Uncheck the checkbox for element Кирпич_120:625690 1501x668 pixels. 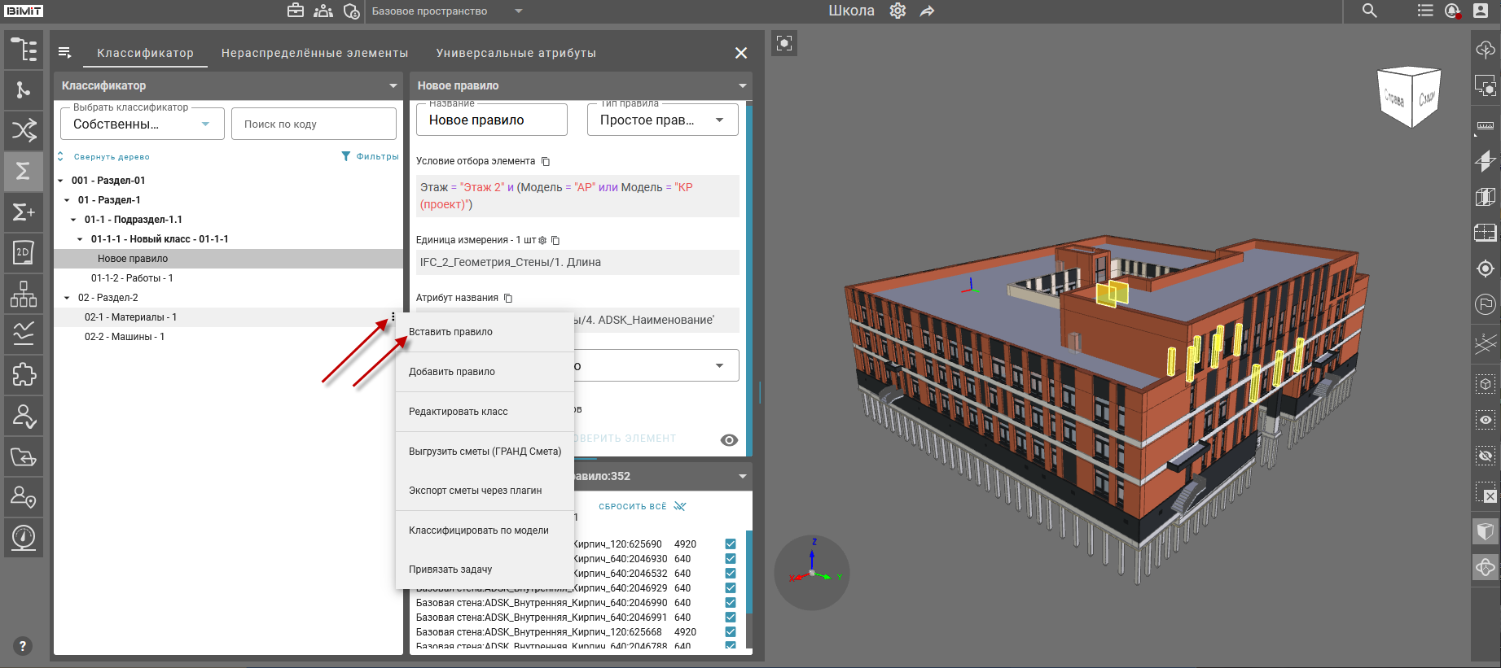tap(731, 544)
